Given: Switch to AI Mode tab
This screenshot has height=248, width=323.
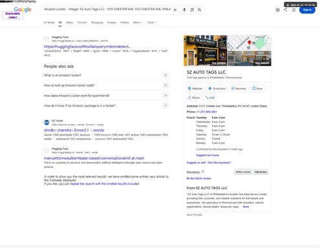Looking at the screenshot, I should tap(49, 23).
